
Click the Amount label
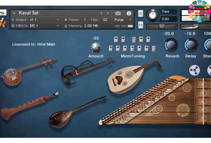(96, 56)
